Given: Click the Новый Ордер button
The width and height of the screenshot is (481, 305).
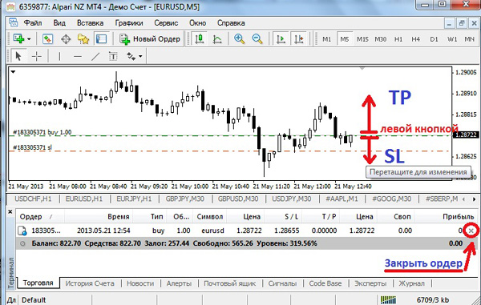Looking at the screenshot, I should coord(151,39).
